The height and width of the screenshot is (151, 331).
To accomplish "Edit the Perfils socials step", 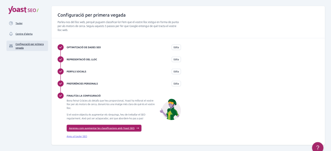I will 176,71.
